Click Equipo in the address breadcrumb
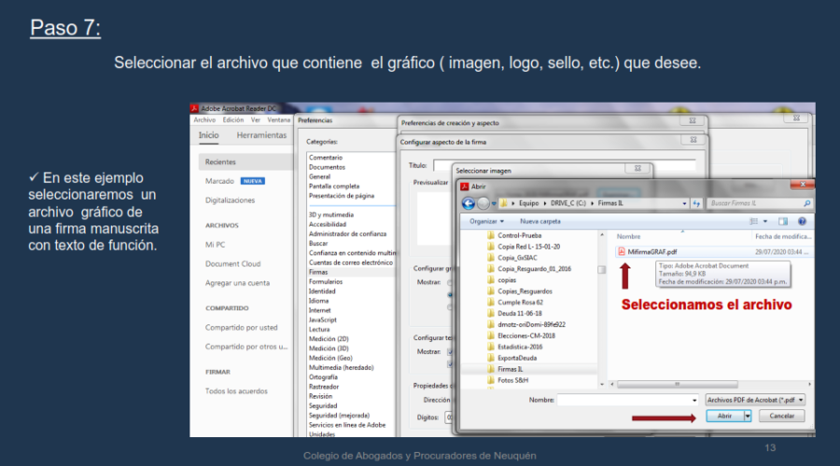The image size is (840, 466). (528, 203)
